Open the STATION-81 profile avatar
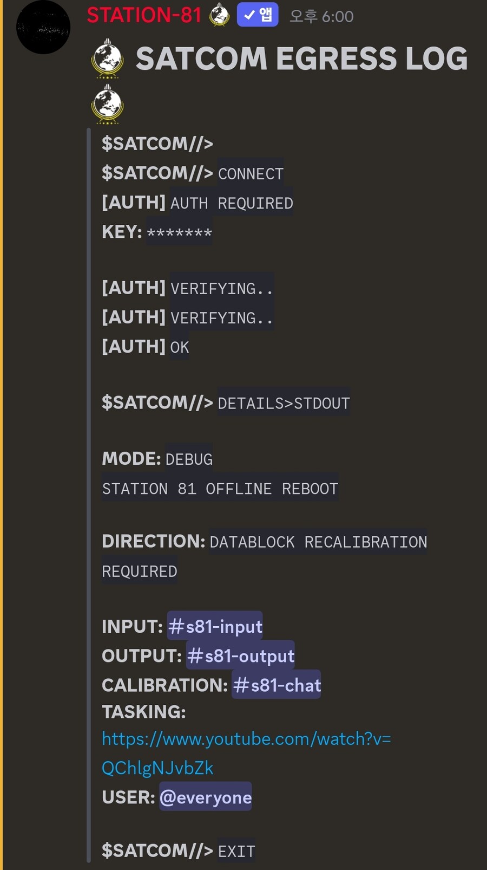 pos(43,27)
